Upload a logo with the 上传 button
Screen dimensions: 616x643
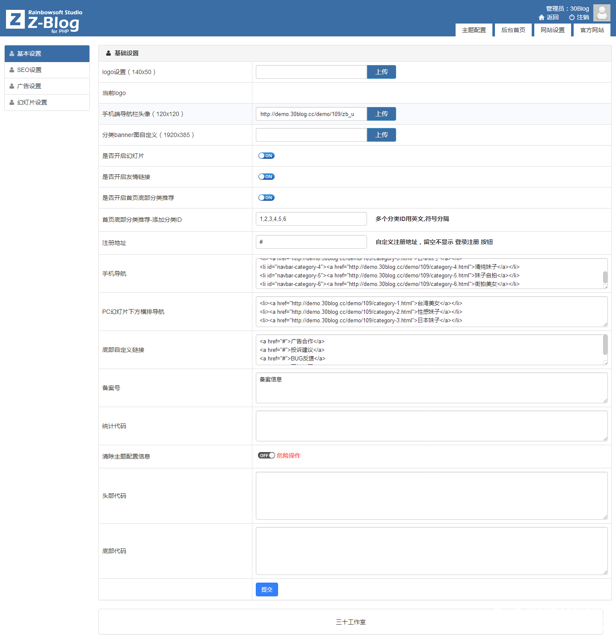coord(382,72)
